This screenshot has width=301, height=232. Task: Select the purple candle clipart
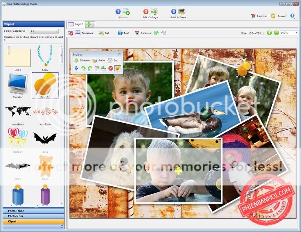pos(45,195)
